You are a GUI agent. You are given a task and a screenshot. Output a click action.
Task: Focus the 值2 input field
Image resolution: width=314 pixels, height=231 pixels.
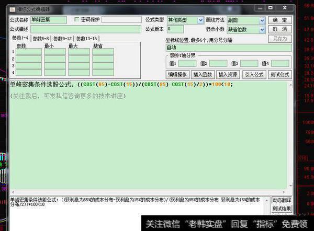click(x=218, y=63)
